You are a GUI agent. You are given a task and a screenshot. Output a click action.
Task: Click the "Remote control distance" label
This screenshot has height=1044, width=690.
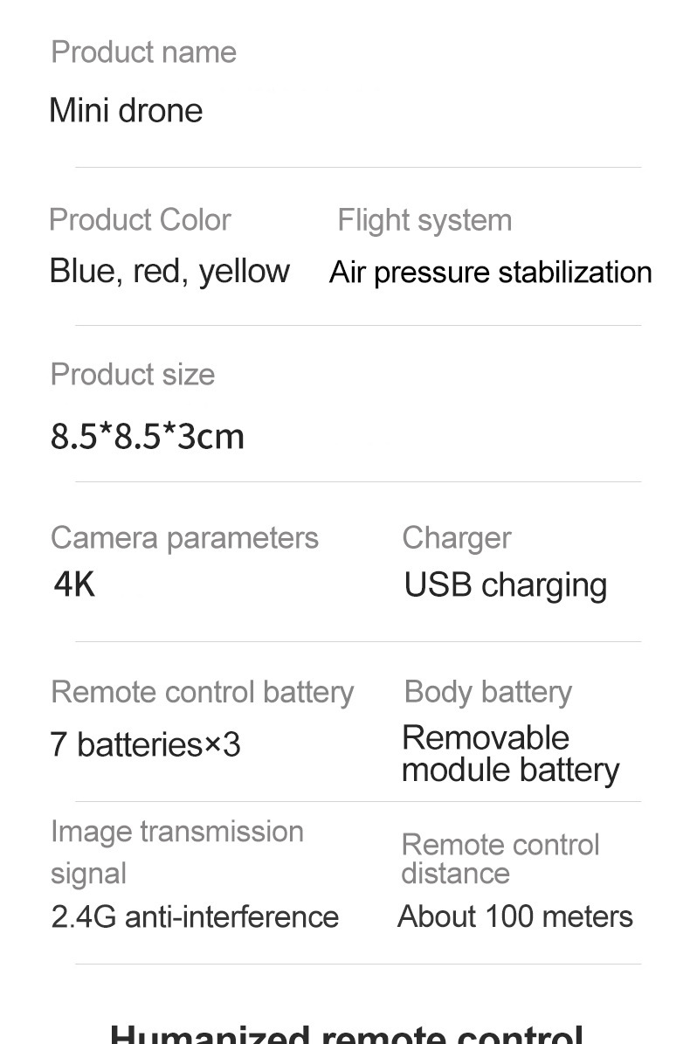pyautogui.click(x=500, y=859)
